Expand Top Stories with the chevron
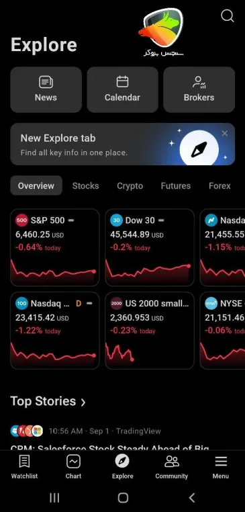Screen dimensions: 245x512 pos(83,402)
